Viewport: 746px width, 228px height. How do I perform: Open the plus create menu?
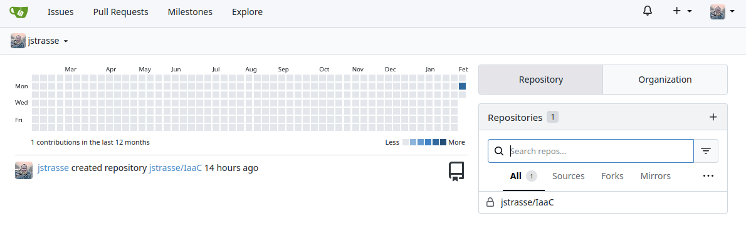point(682,11)
